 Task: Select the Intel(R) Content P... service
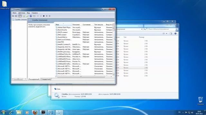[x=84, y=44]
